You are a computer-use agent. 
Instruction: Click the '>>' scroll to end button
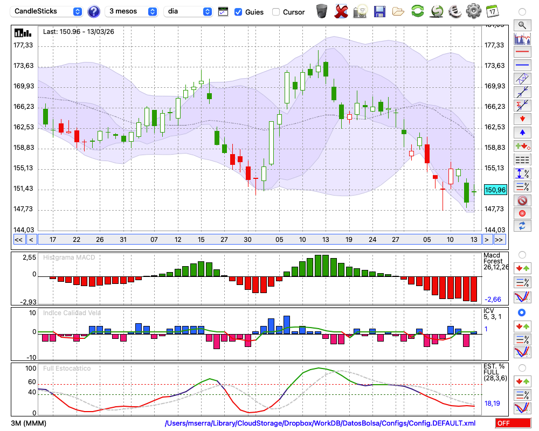(x=500, y=239)
